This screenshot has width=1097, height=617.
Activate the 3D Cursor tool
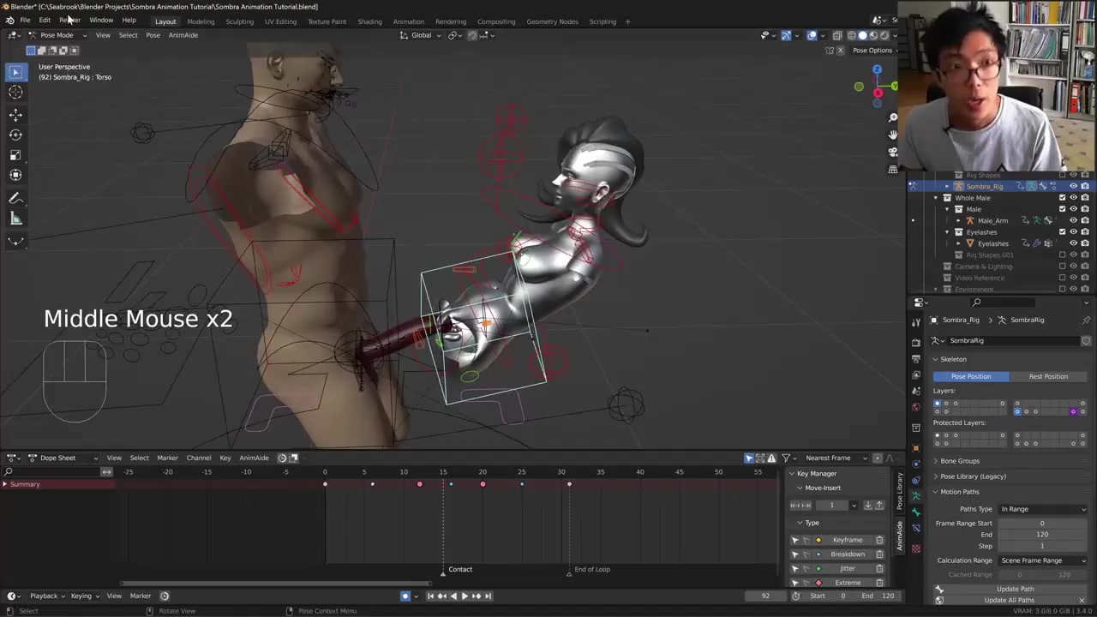[15, 93]
